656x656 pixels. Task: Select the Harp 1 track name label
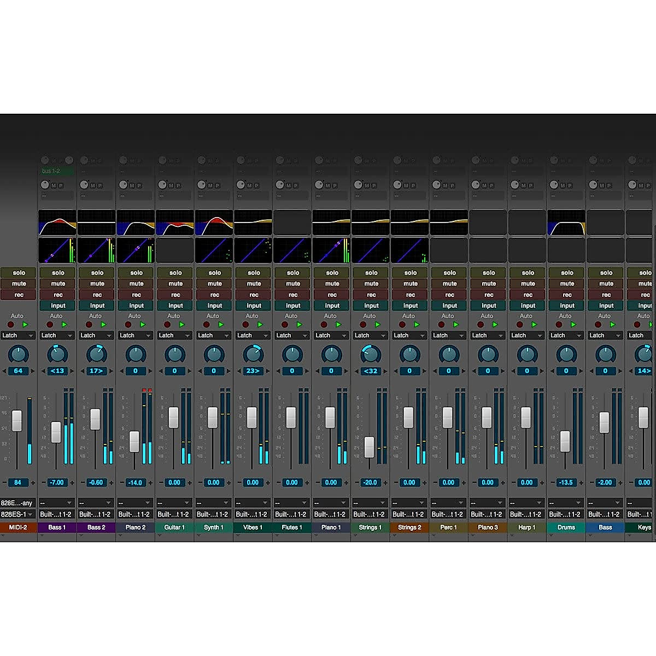(526, 526)
